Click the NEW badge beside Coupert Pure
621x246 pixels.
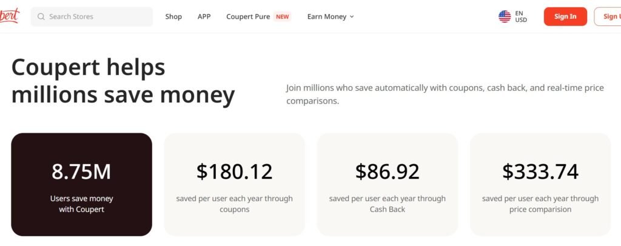click(x=283, y=16)
